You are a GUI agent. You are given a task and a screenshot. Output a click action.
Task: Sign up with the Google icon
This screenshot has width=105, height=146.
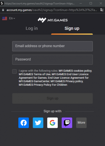point(52,123)
